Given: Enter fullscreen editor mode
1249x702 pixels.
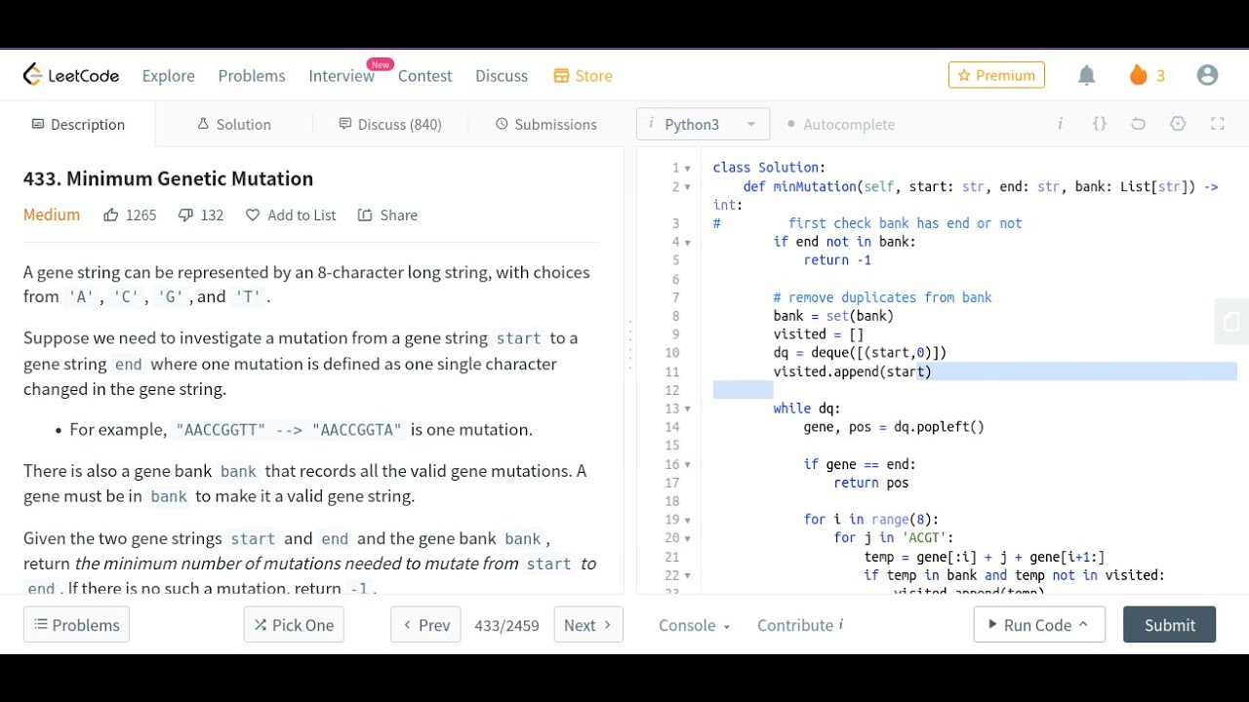Looking at the screenshot, I should click(1217, 124).
